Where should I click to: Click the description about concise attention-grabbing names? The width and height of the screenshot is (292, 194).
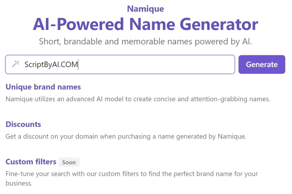(x=138, y=99)
